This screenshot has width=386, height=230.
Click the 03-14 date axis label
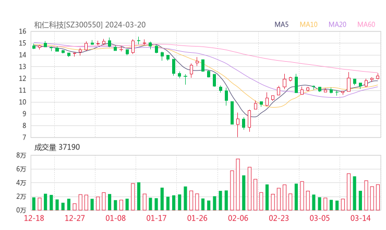(x=360, y=218)
